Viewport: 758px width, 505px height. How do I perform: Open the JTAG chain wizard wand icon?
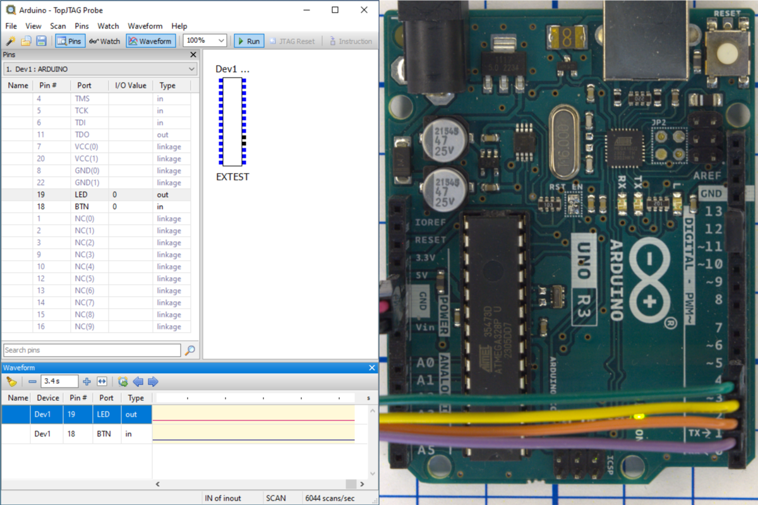pyautogui.click(x=11, y=41)
